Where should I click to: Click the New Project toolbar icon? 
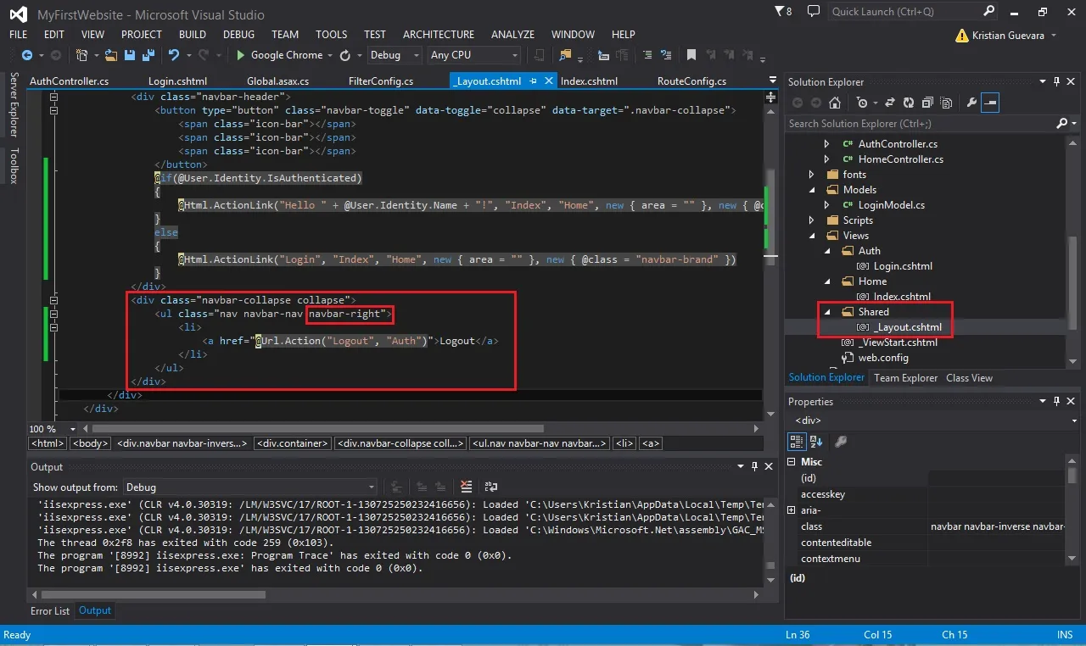click(x=82, y=55)
